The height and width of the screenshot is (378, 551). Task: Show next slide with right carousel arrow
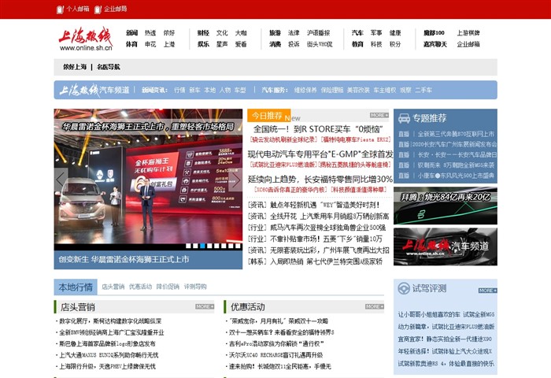[235, 180]
